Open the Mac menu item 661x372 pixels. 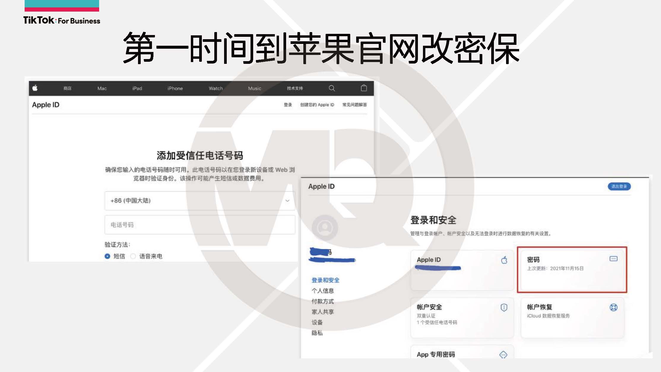(102, 88)
